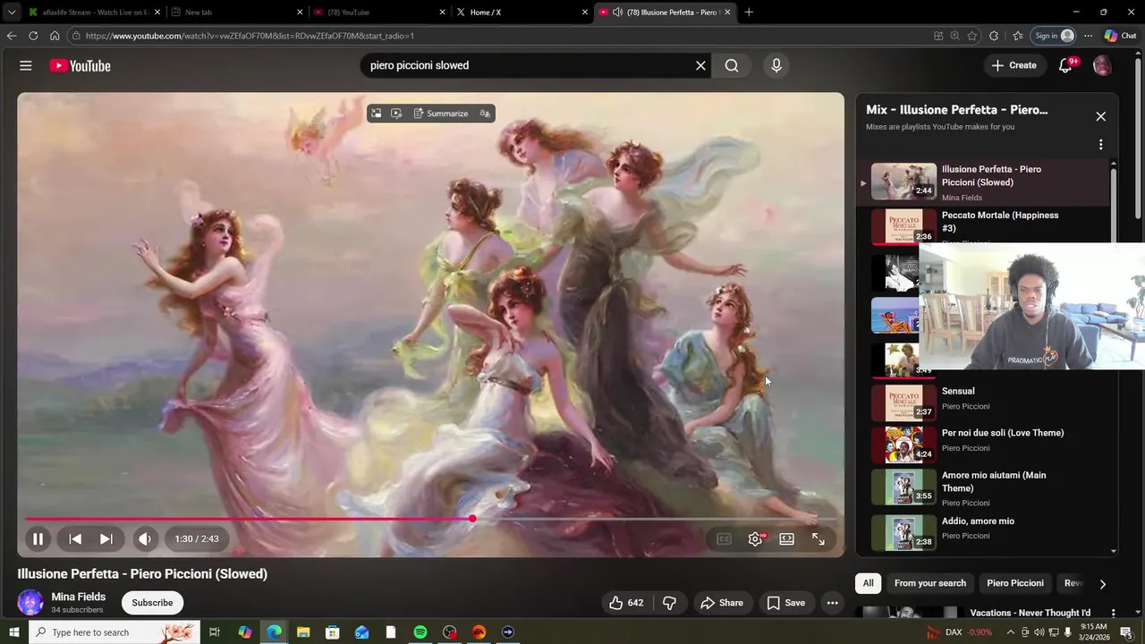Open the tab actions dropdown in the browser
The width and height of the screenshot is (1145, 644).
tap(11, 13)
